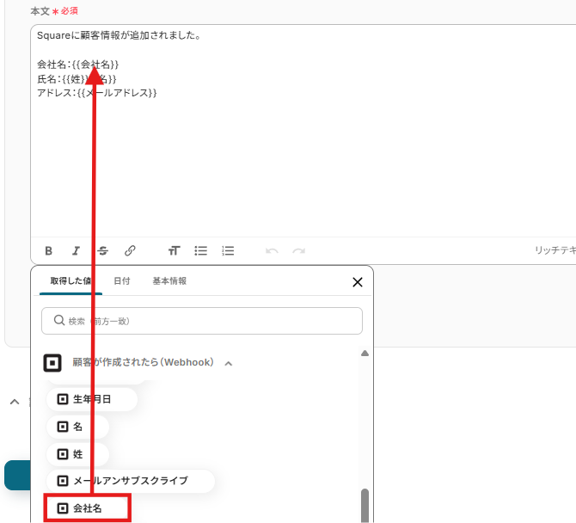Apply strikethrough formatting
The image size is (576, 523).
point(103,250)
